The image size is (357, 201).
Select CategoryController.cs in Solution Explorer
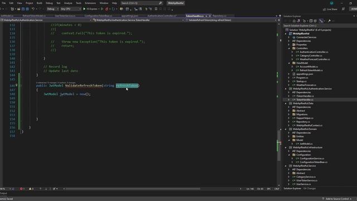click(311, 56)
